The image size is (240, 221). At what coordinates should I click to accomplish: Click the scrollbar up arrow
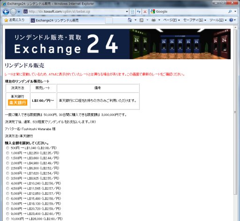[x=235, y=27]
